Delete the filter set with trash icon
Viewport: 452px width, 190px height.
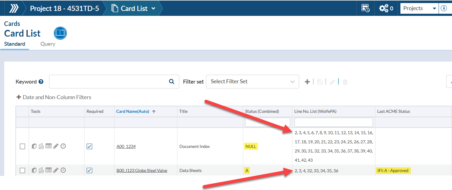coord(345,82)
